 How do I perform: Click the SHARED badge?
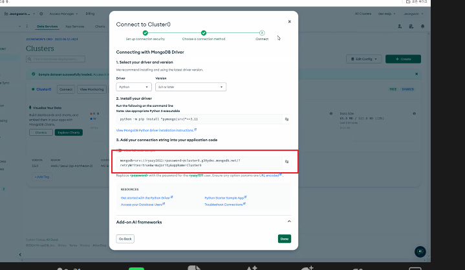[408, 89]
